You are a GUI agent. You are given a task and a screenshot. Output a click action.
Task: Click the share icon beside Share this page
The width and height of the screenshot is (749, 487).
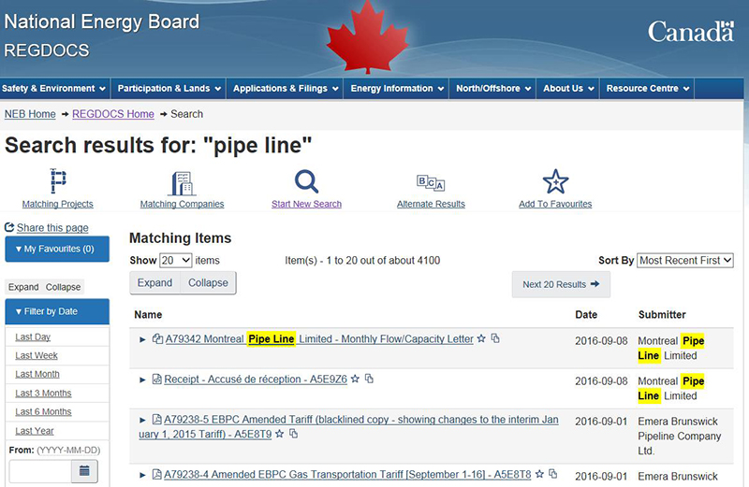9,227
